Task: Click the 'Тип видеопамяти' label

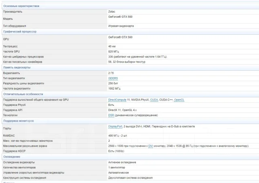Action: [14, 78]
